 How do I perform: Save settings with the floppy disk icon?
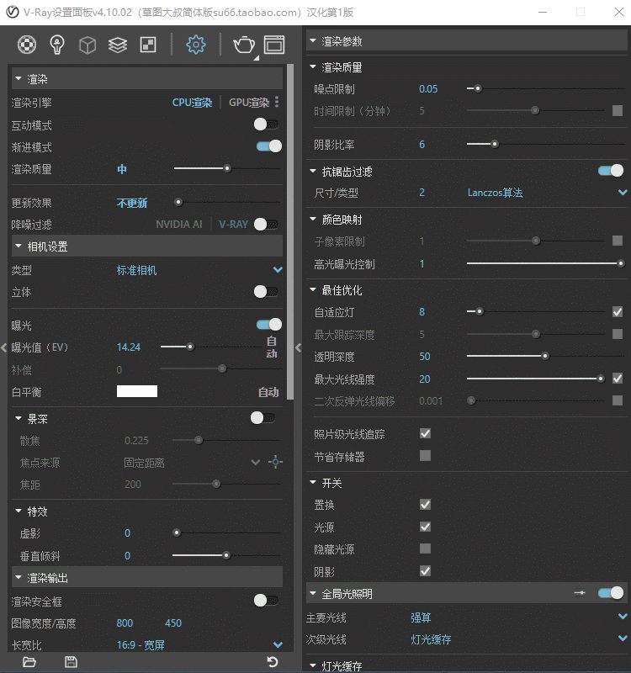pos(71,662)
